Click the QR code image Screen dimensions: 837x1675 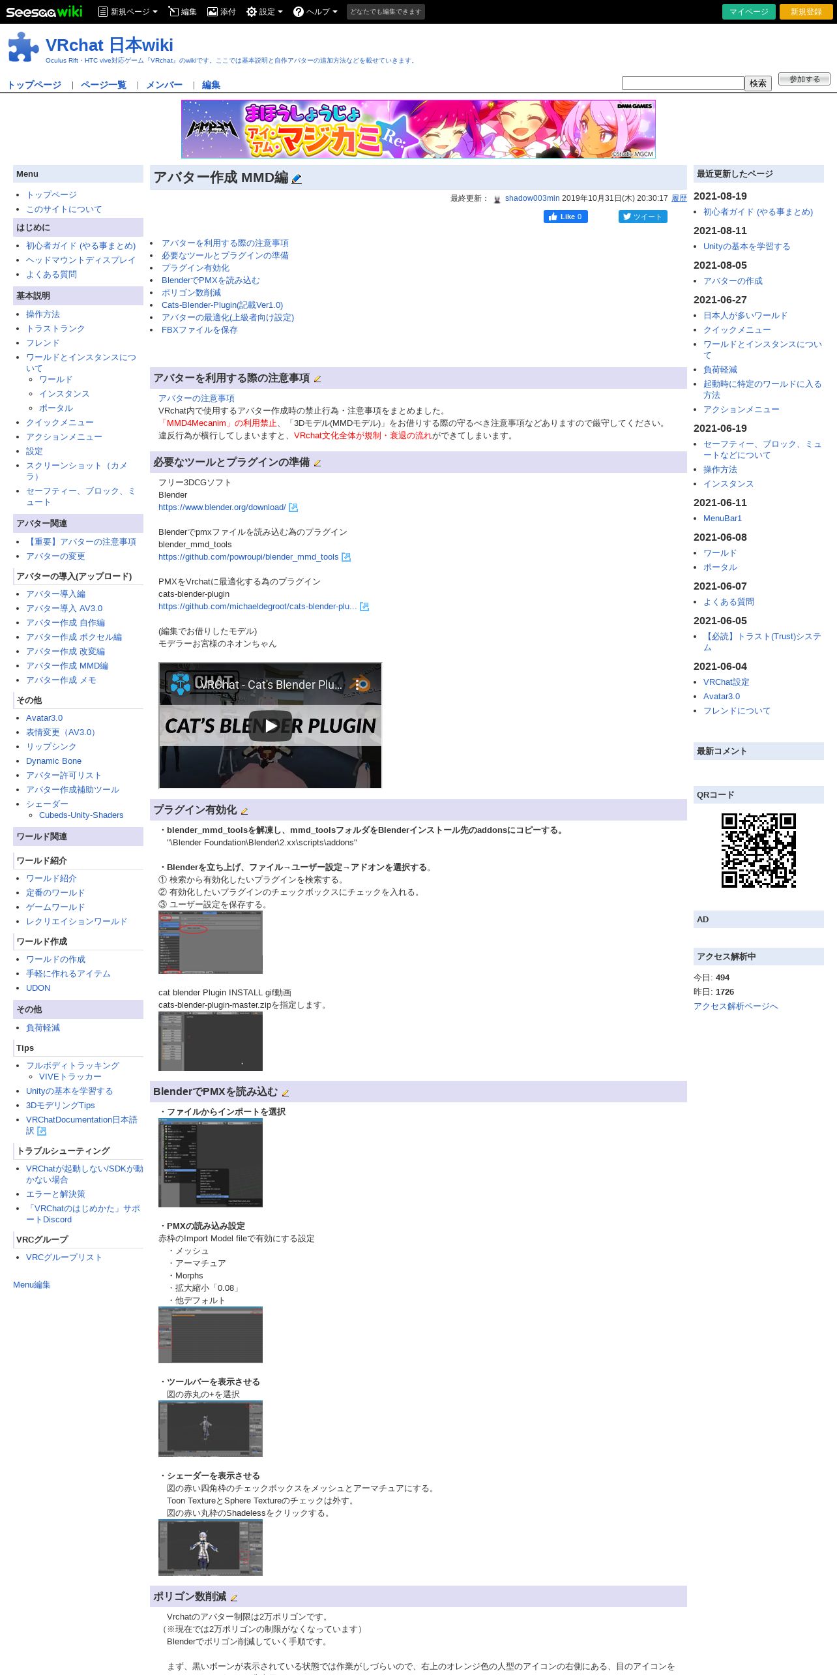coord(759,851)
